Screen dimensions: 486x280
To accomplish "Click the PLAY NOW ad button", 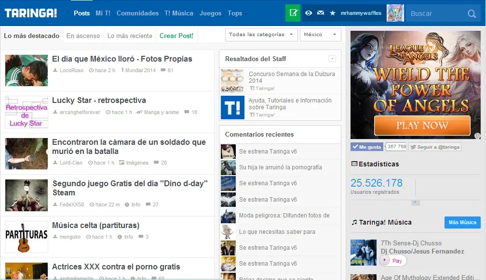I will click(422, 126).
